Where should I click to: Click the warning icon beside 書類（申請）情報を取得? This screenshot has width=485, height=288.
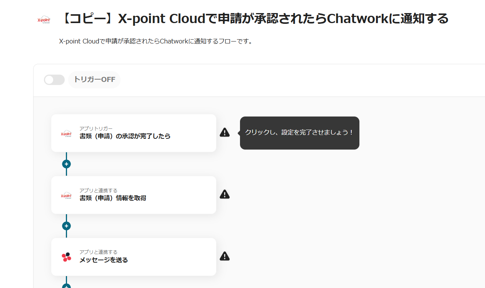(225, 195)
